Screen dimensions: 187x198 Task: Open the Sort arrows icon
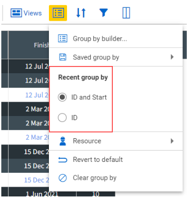point(81,13)
